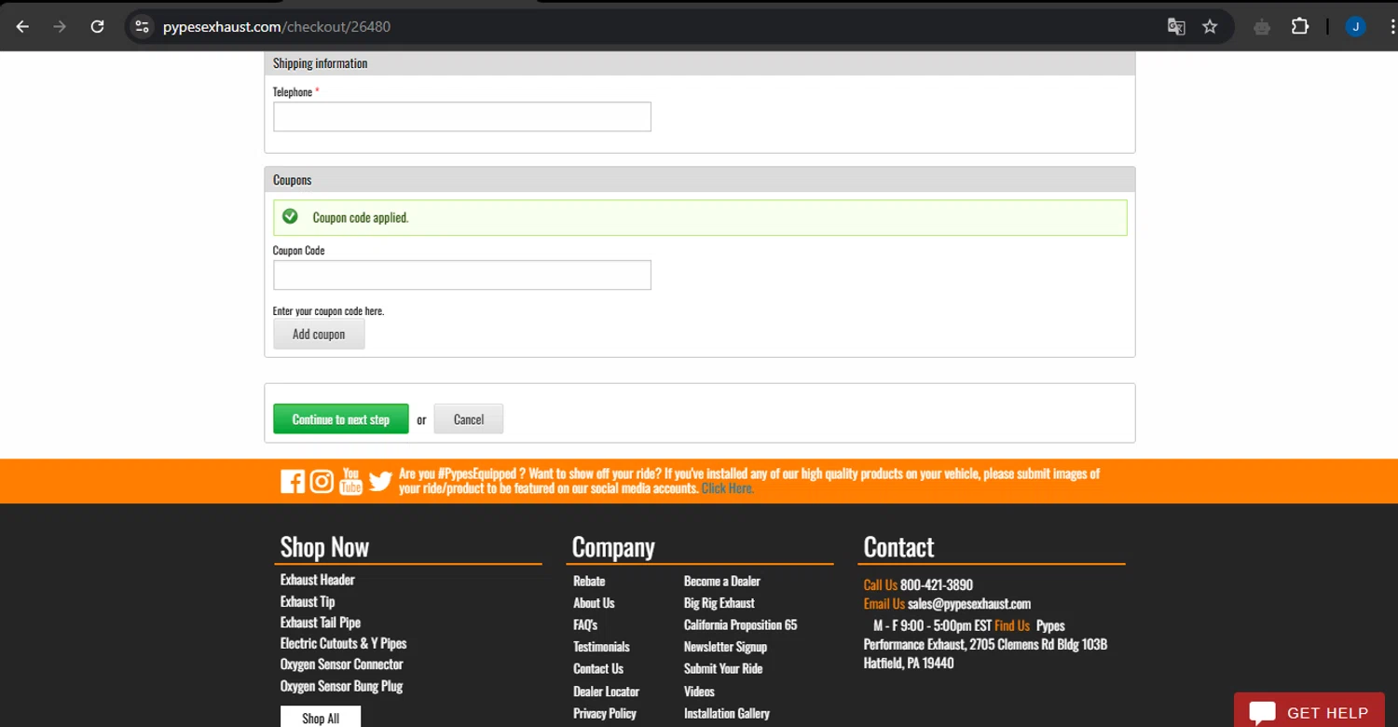Image resolution: width=1398 pixels, height=727 pixels.
Task: Click 'Enter your coupon code here.' hint
Action: pyautogui.click(x=328, y=311)
